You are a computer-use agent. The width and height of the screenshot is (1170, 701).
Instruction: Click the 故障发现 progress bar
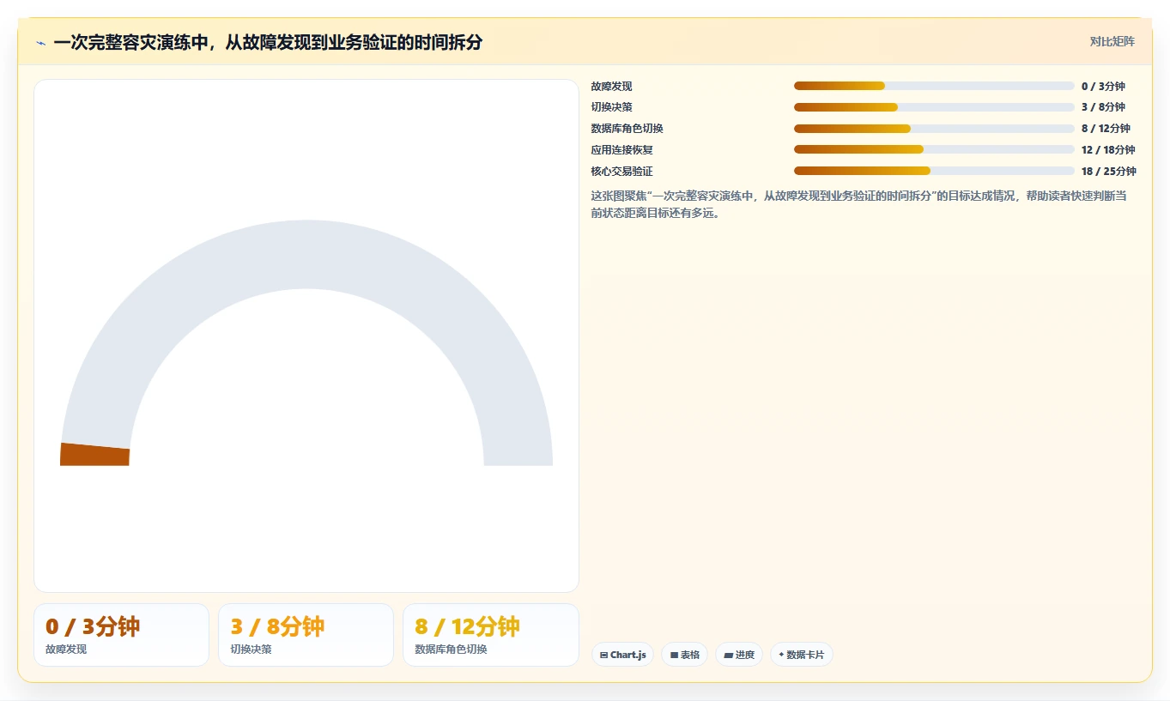coord(934,86)
